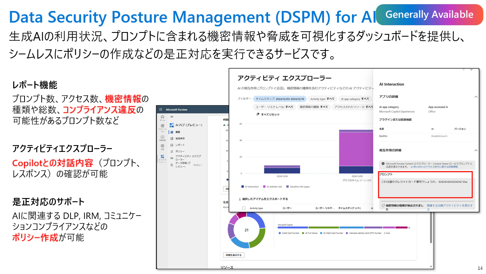Screen dimensions: 486x274
Task: Click 選択したアイテムをエクスポートする
Action: click(265, 199)
